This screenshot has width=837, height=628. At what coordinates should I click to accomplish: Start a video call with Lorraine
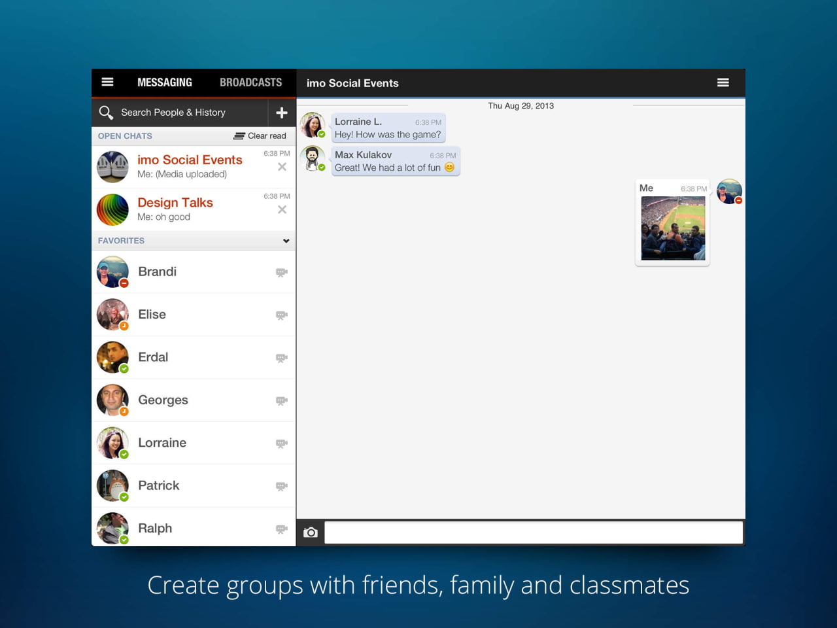pyautogui.click(x=281, y=443)
